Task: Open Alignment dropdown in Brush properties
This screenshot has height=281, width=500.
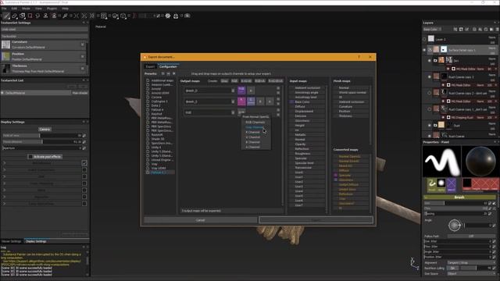Action: click(x=471, y=263)
